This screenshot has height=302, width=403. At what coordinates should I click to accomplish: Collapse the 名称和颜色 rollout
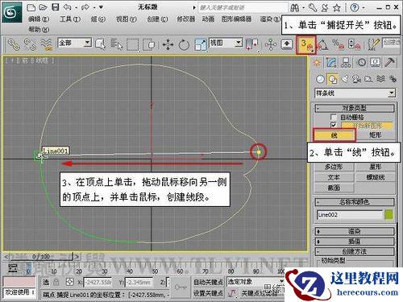click(355, 202)
